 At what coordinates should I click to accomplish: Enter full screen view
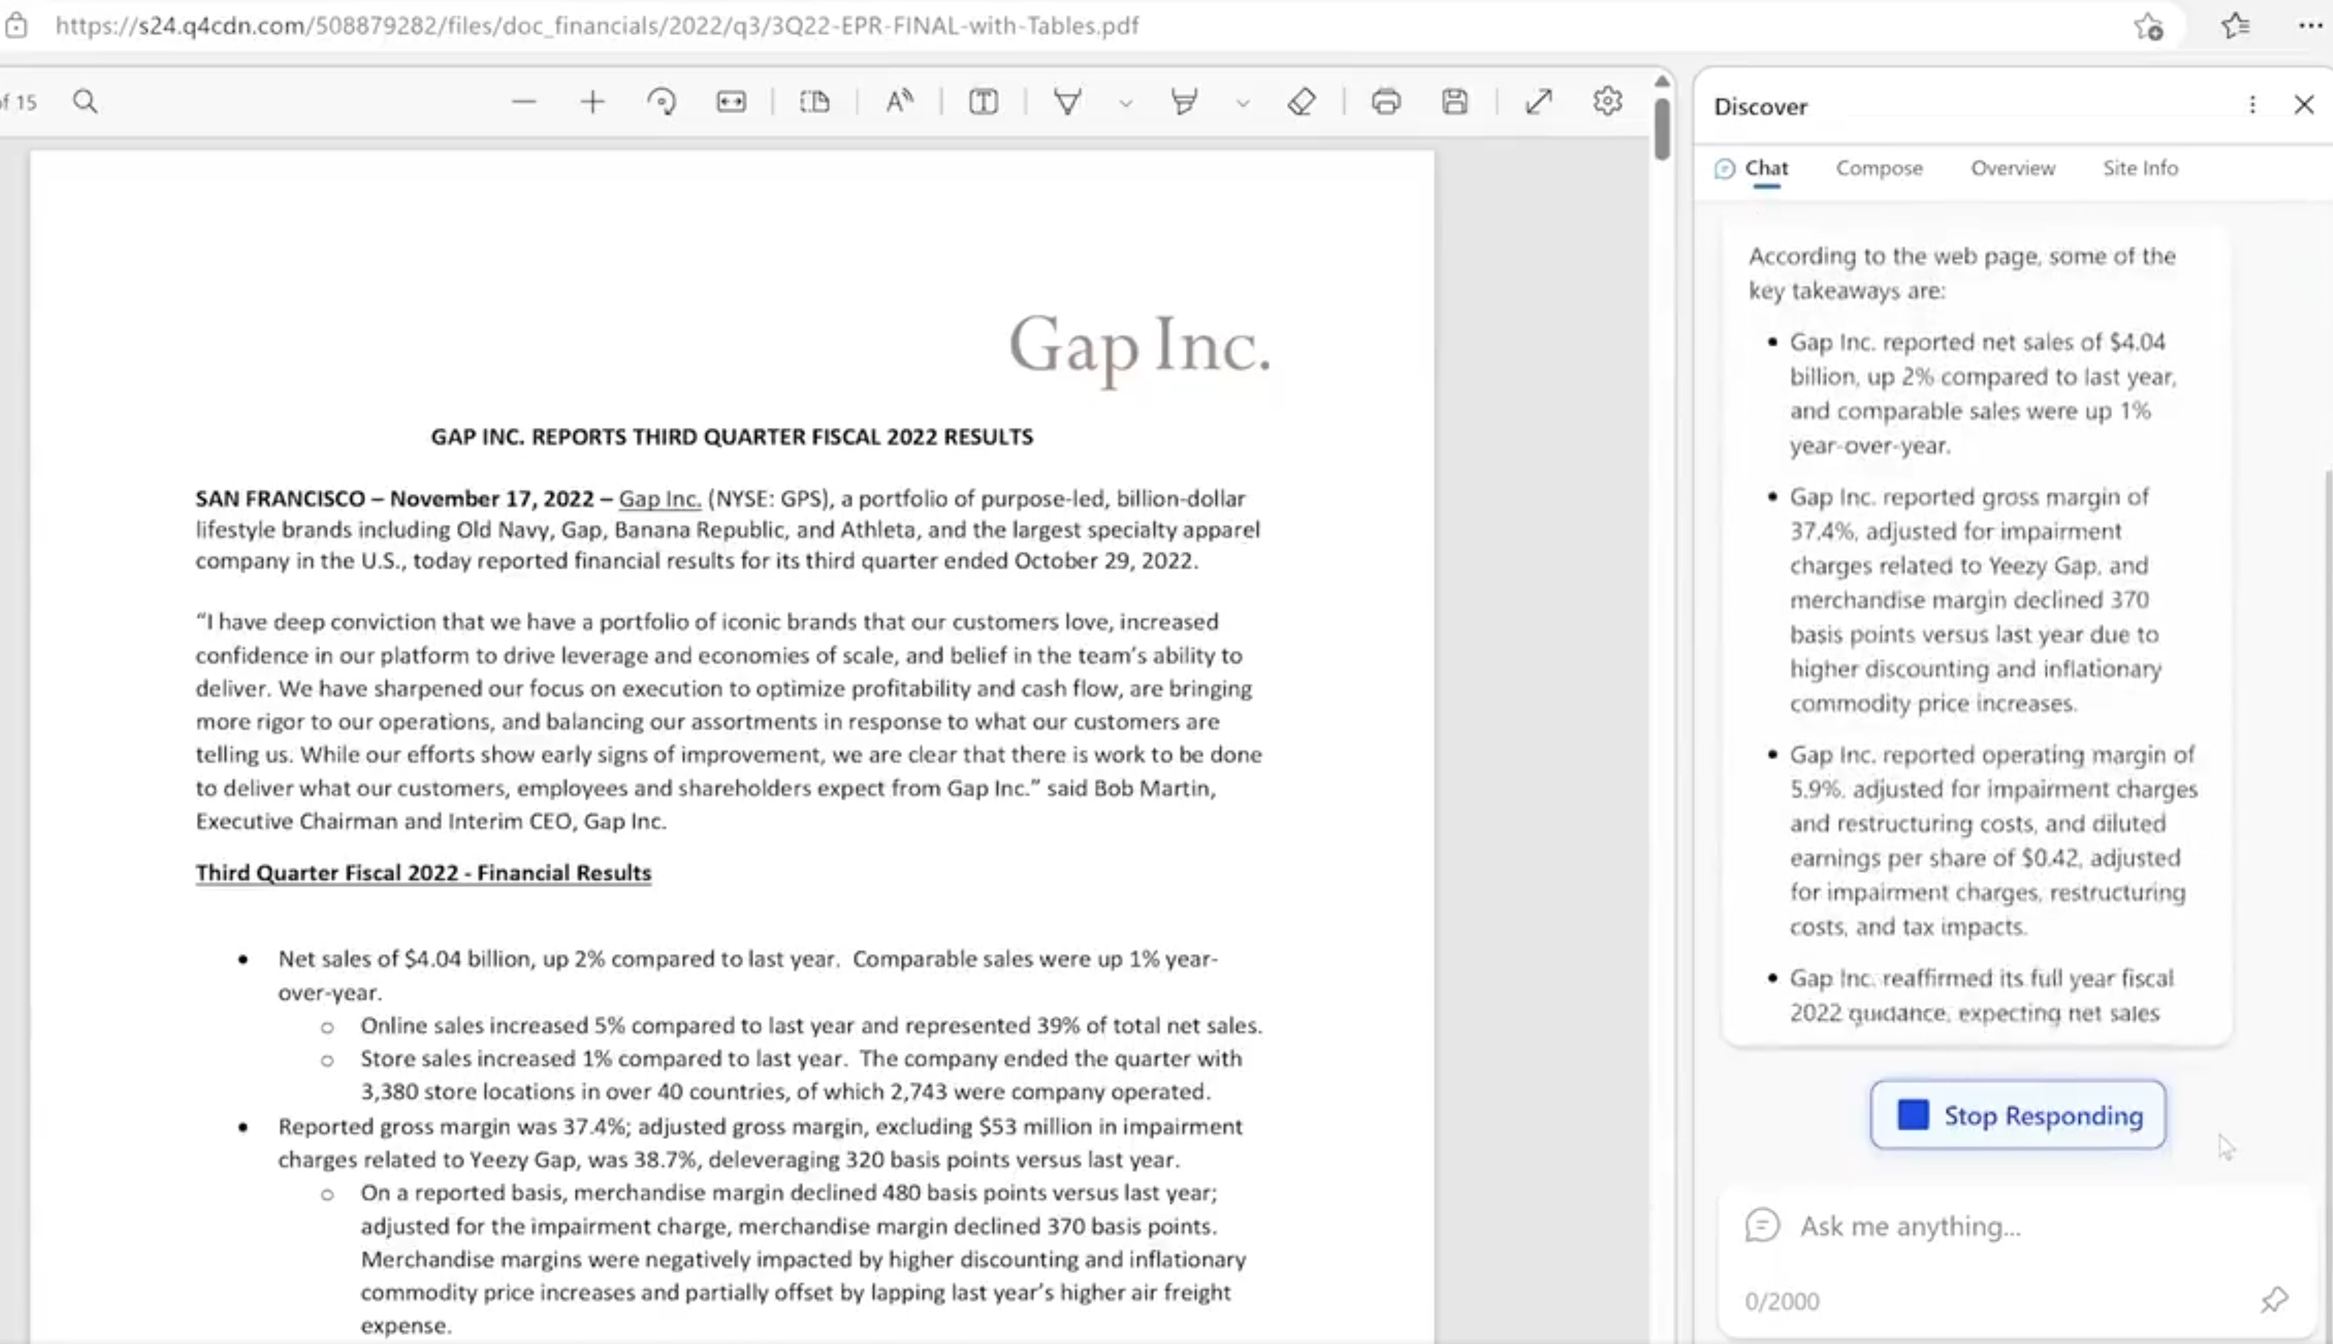tap(1539, 102)
